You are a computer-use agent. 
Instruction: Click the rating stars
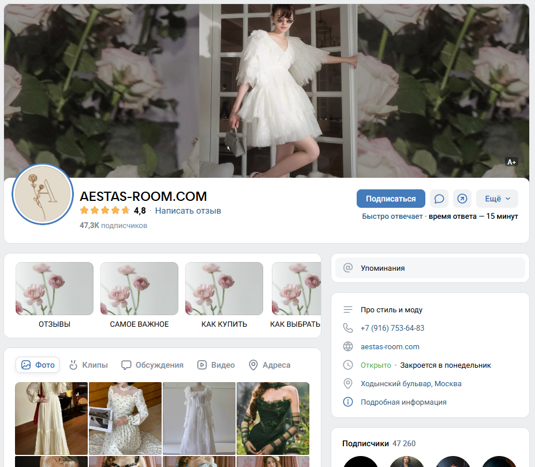[x=104, y=210]
